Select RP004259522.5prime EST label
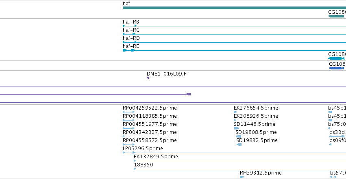The height and width of the screenshot is (179, 346). tap(150, 108)
